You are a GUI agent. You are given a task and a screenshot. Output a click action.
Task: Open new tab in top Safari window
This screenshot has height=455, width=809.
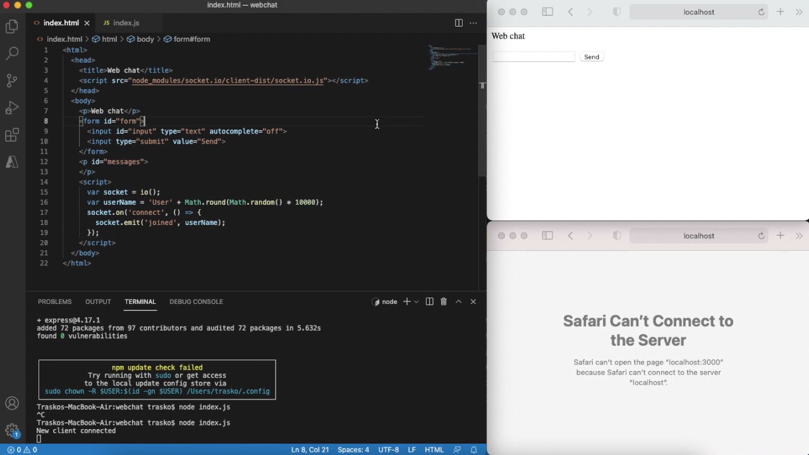781,12
